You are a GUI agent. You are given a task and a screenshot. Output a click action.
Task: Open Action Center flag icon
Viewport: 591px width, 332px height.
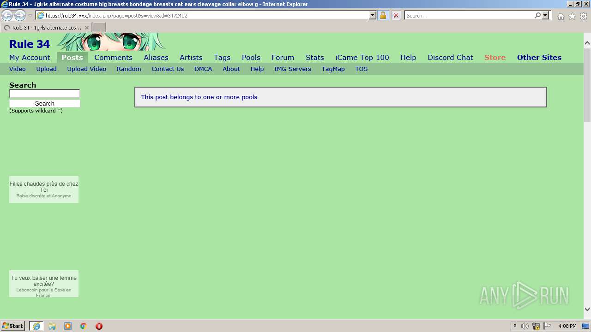[x=547, y=326]
